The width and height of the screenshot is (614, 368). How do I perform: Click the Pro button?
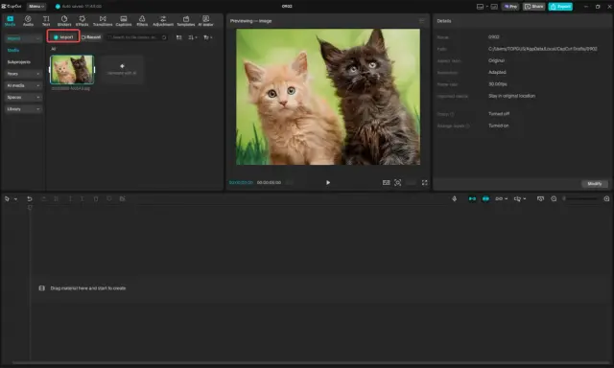tap(510, 7)
